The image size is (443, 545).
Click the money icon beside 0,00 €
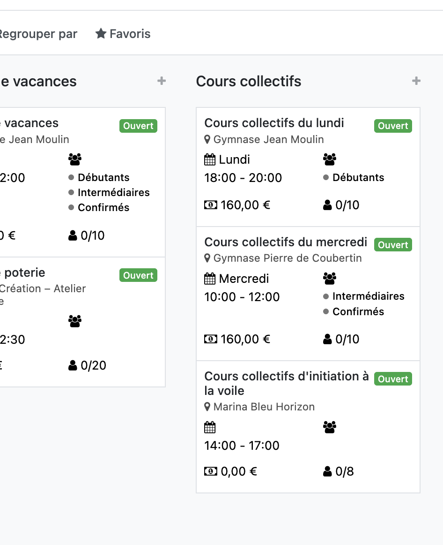pyautogui.click(x=211, y=471)
